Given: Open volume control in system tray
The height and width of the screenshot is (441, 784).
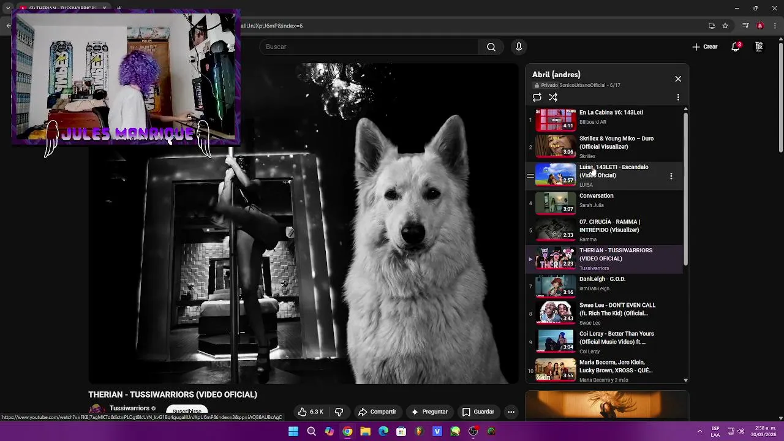Looking at the screenshot, I should pyautogui.click(x=741, y=431).
